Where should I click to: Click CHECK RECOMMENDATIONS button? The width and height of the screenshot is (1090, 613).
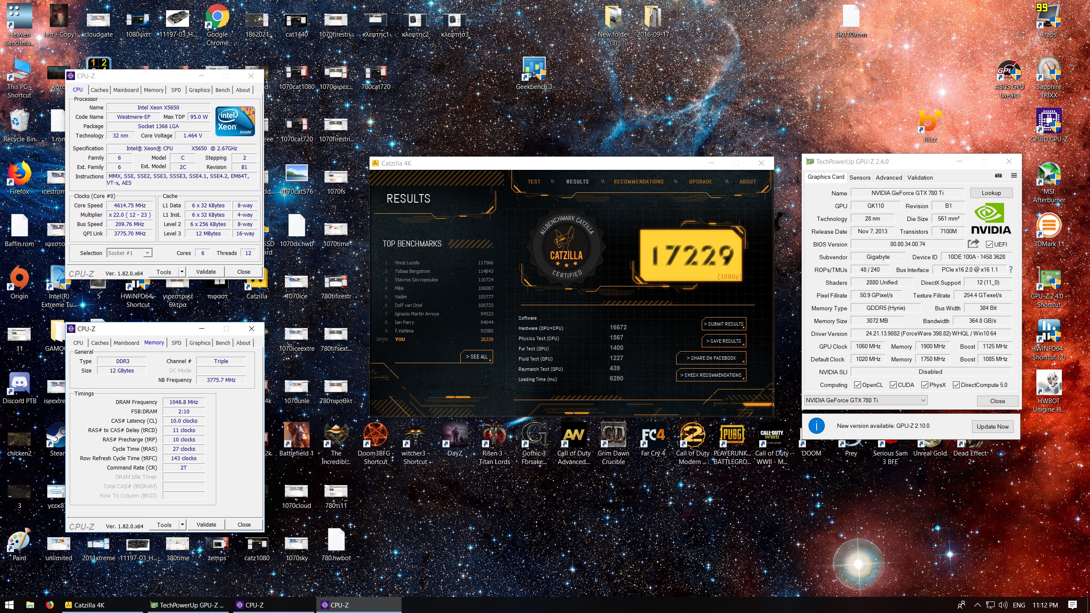click(x=711, y=375)
